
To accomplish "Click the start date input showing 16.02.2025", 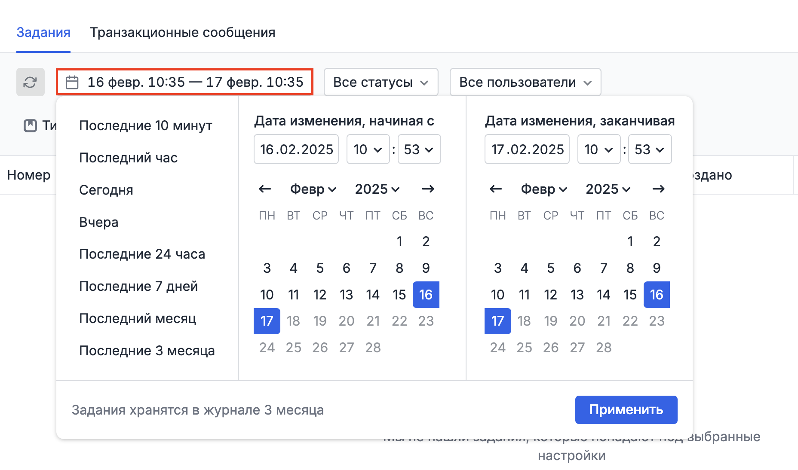I will coord(296,149).
